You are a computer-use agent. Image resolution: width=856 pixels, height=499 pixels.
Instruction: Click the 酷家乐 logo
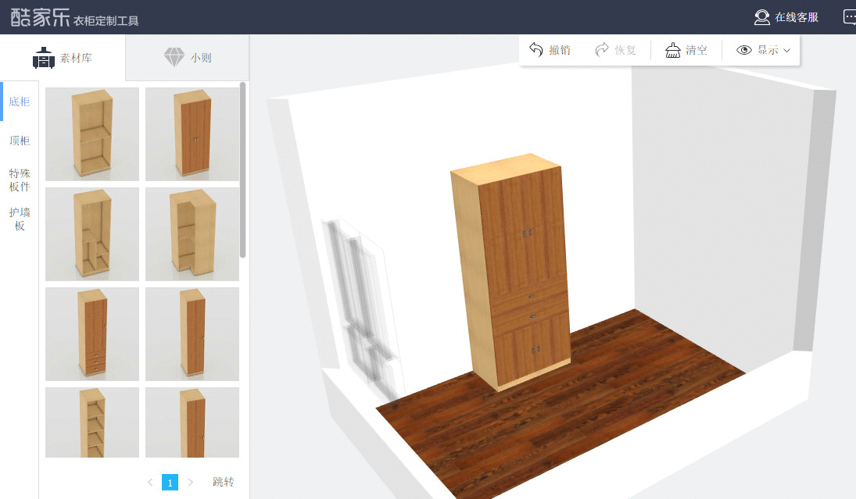tap(41, 17)
